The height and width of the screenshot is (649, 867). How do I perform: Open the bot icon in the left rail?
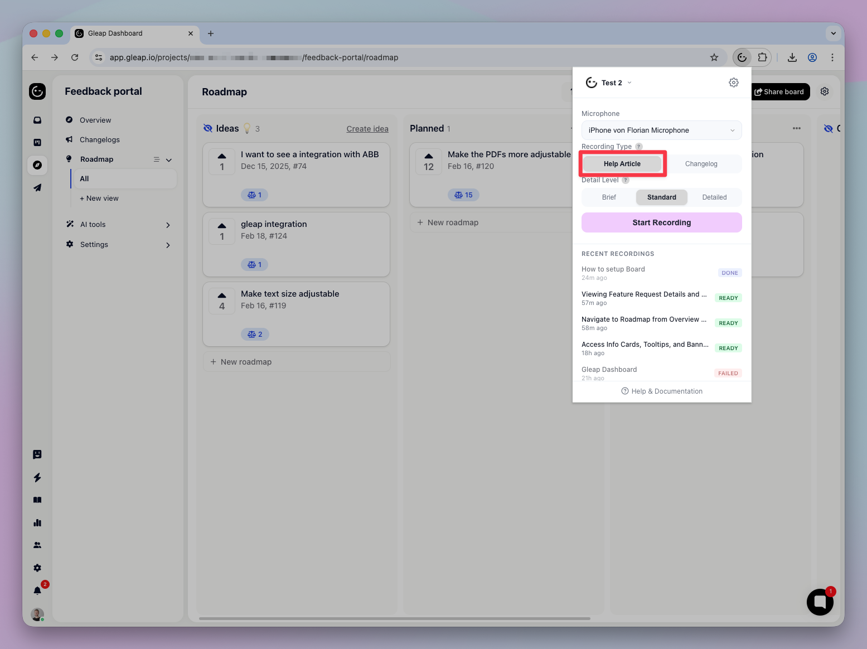point(37,454)
